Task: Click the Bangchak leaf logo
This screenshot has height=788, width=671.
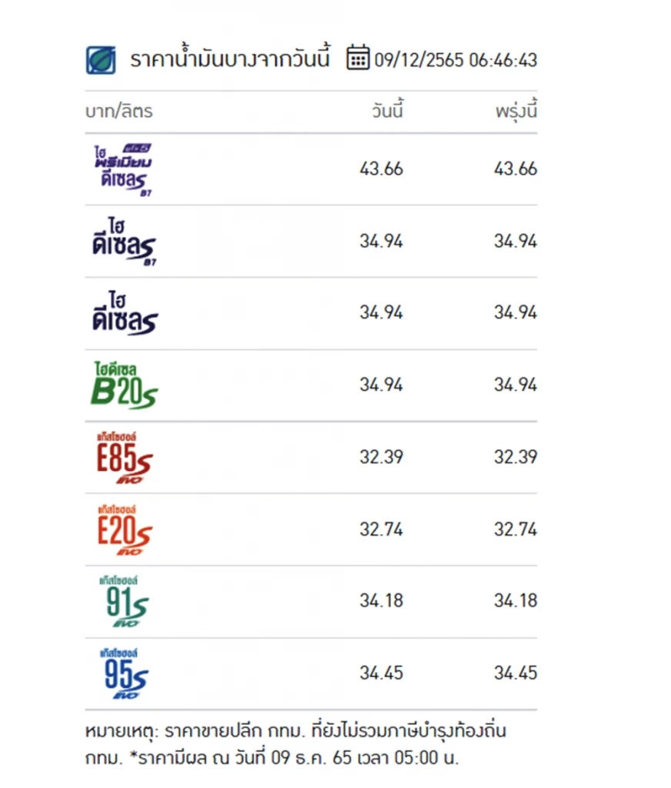Action: [101, 60]
